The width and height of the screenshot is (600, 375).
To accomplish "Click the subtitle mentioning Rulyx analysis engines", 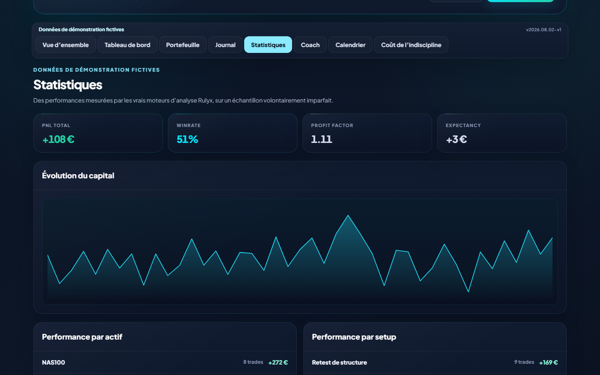I will pyautogui.click(x=183, y=100).
